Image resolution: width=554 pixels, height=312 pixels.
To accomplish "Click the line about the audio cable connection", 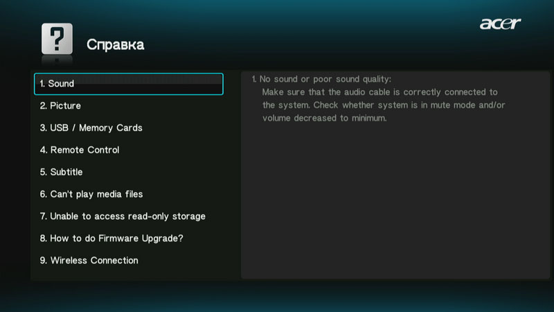I will click(x=379, y=92).
